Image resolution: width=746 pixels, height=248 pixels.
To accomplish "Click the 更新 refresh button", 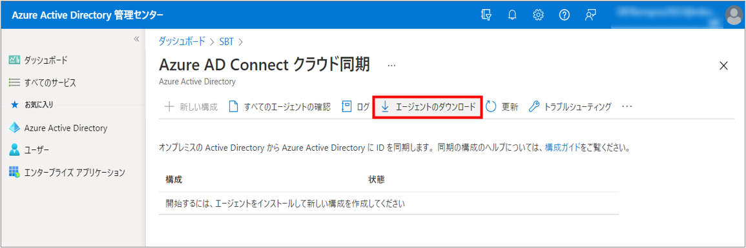I will (x=503, y=107).
